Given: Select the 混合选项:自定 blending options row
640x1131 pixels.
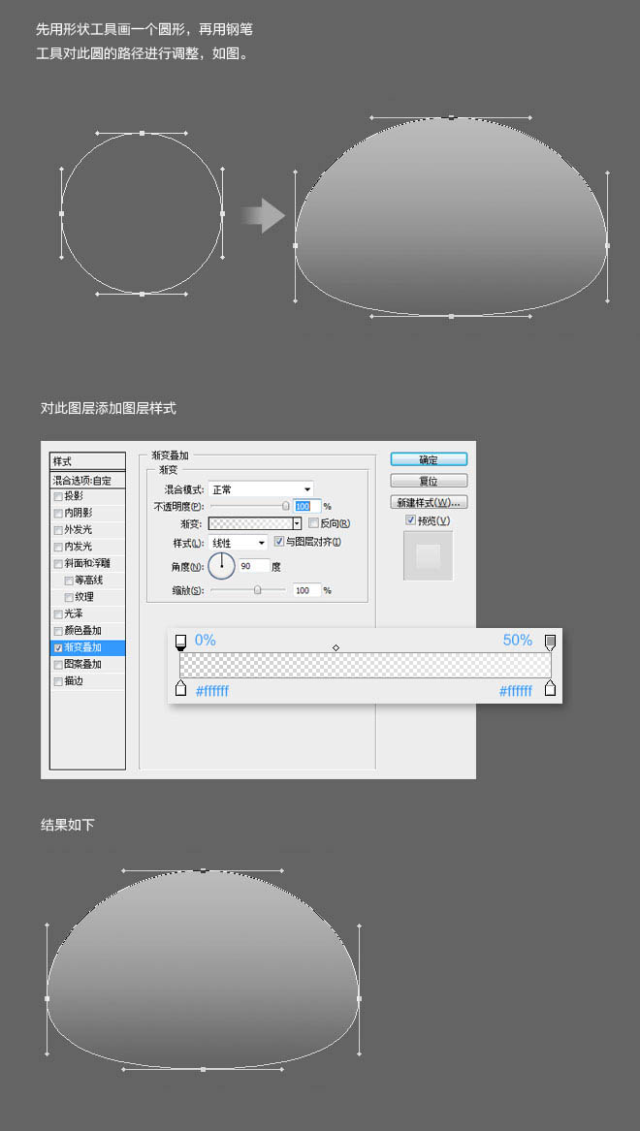Looking at the screenshot, I should [87, 480].
